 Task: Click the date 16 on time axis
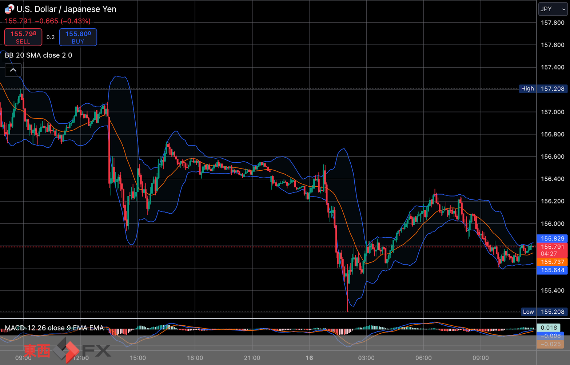click(309, 358)
